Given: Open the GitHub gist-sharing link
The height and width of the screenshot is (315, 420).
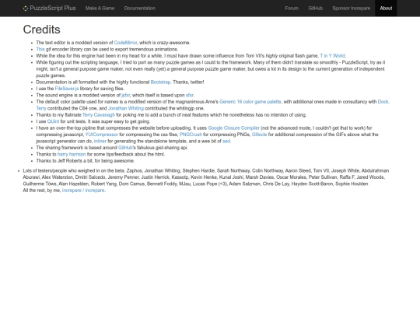Looking at the screenshot, I should tap(125, 148).
